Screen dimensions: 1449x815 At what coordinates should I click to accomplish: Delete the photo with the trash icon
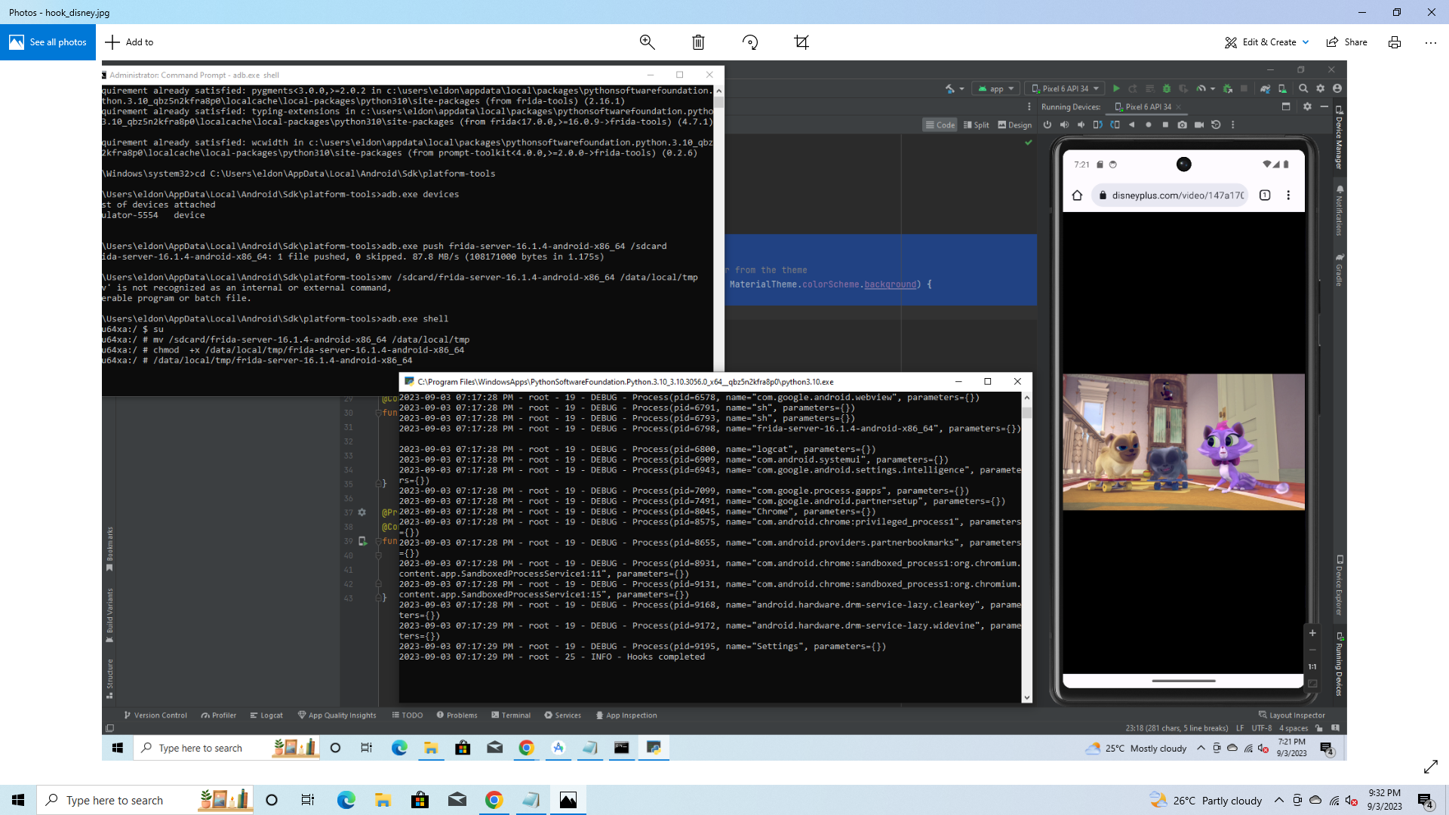coord(698,42)
